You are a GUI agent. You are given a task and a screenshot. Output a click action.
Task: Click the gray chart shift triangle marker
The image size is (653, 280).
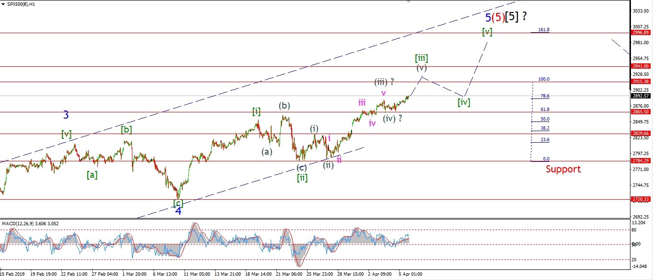(408, 2)
